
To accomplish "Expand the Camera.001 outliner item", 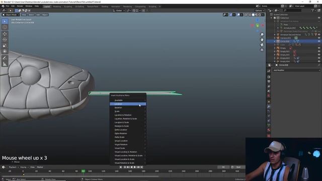I will pos(275,38).
